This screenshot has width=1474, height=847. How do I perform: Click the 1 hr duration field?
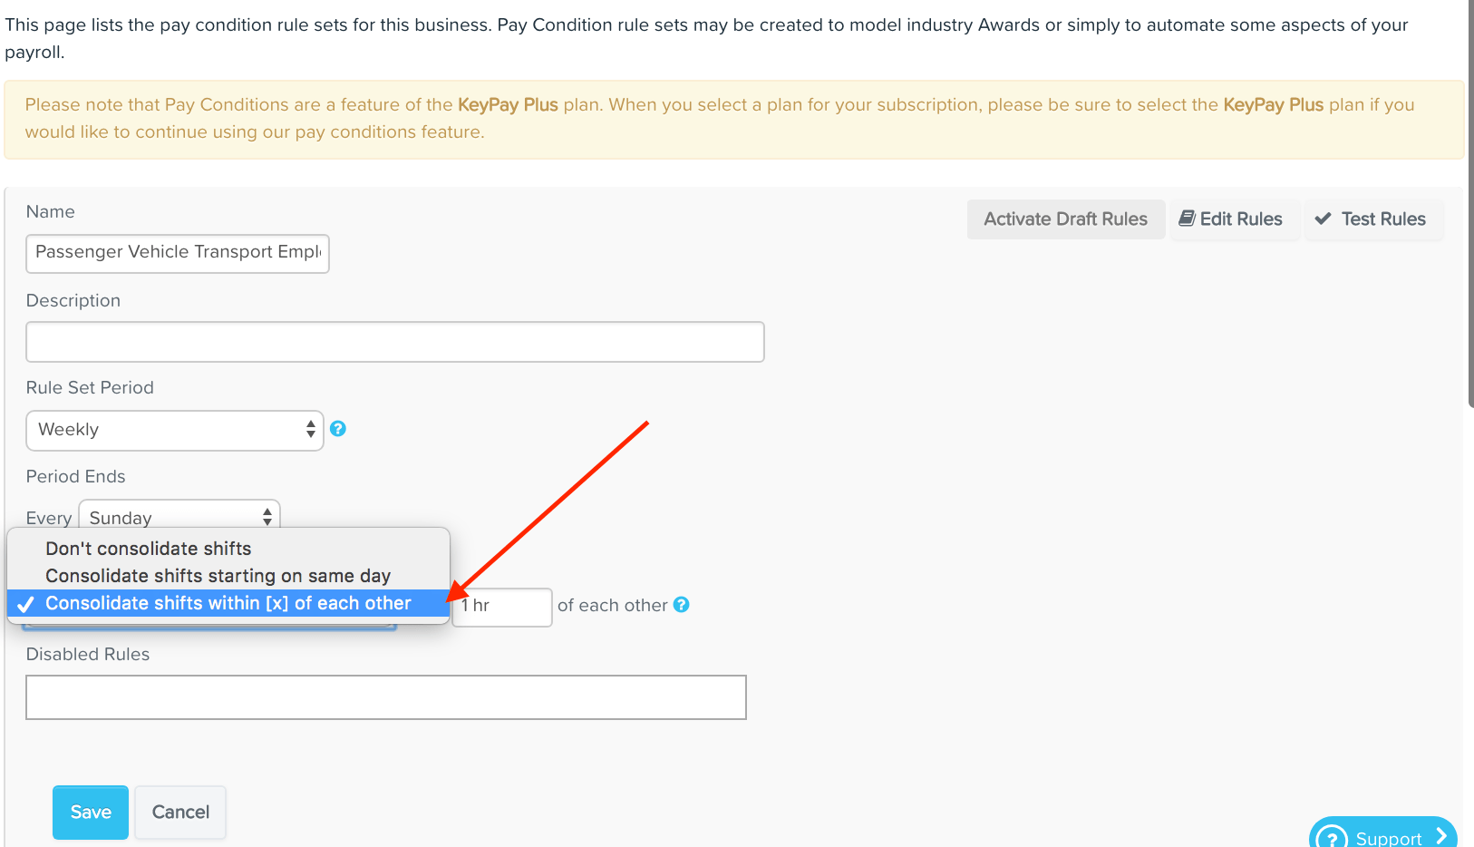click(502, 607)
